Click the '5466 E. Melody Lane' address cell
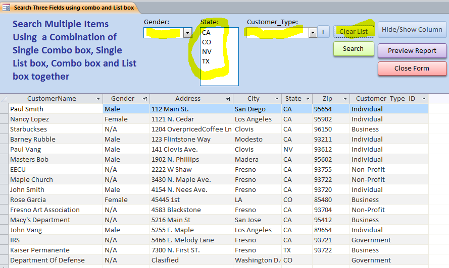The height and width of the screenshot is (268, 449). (x=191, y=240)
